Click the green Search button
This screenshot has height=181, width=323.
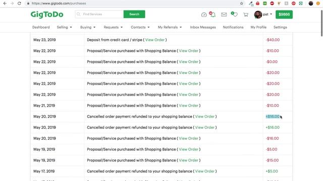[x=134, y=14]
